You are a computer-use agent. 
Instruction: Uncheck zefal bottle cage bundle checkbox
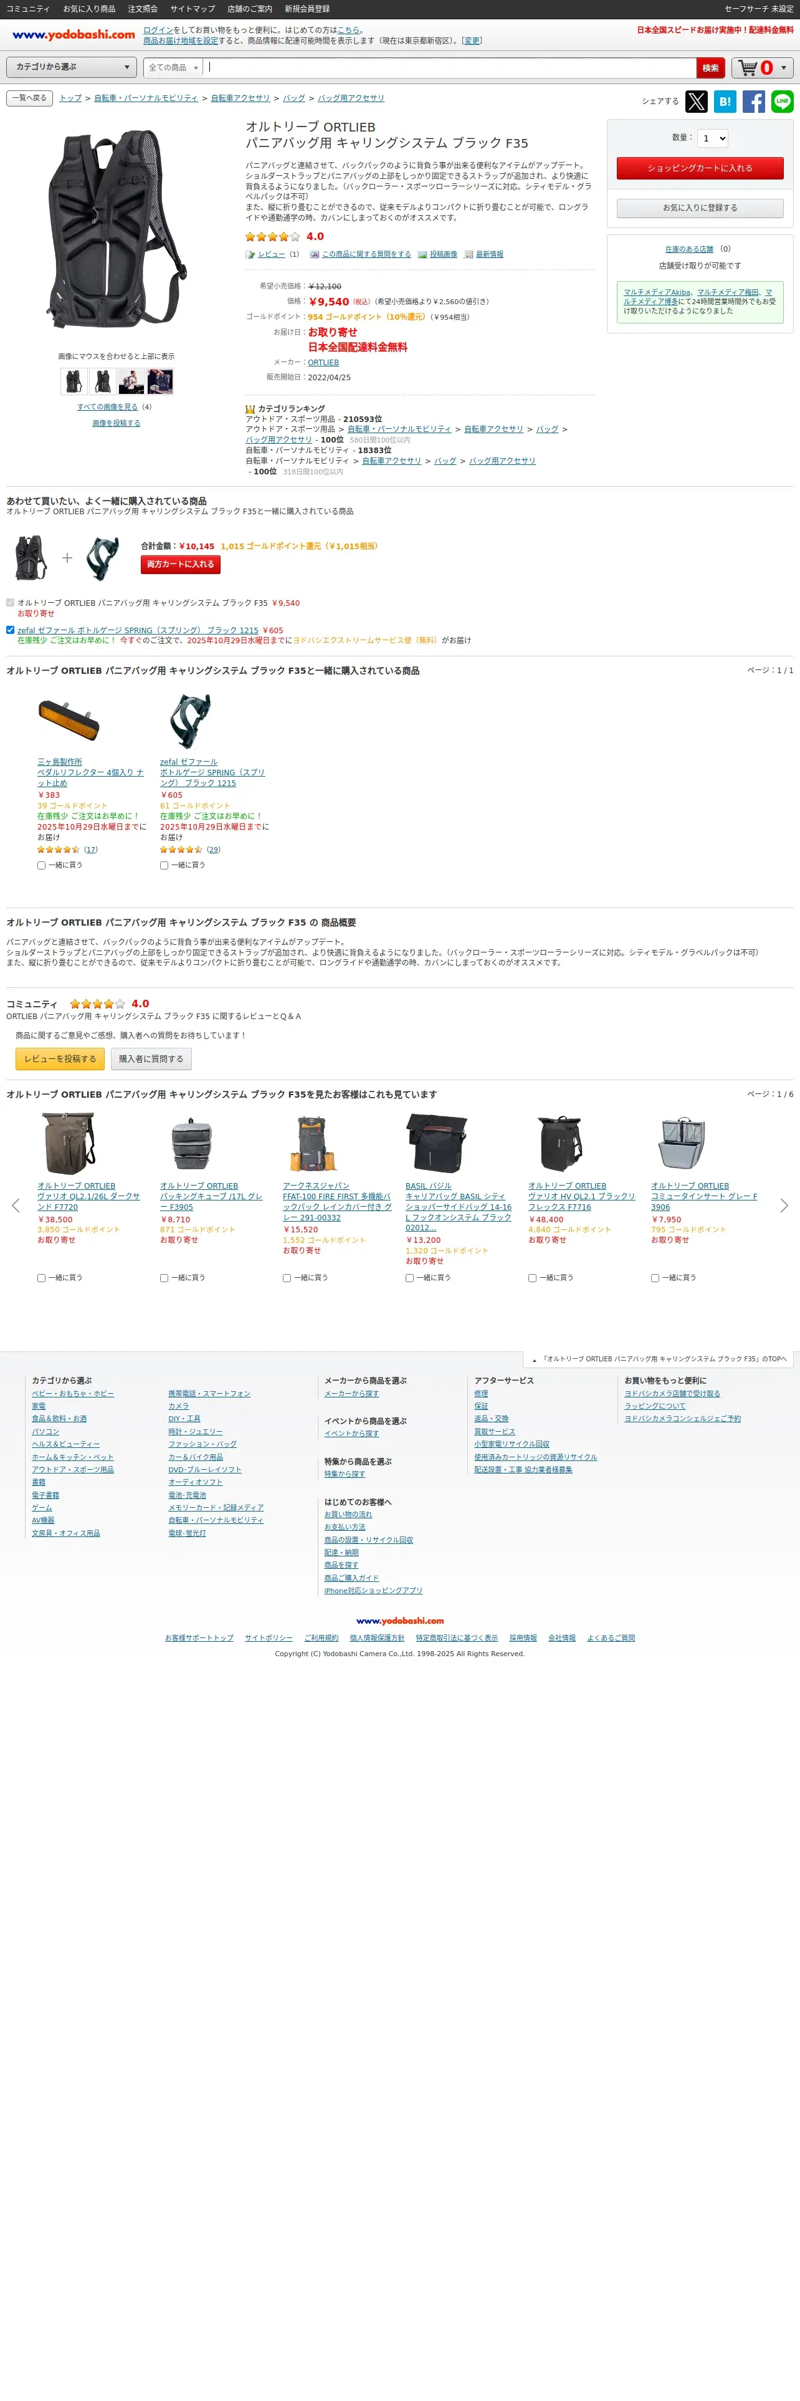(x=10, y=630)
